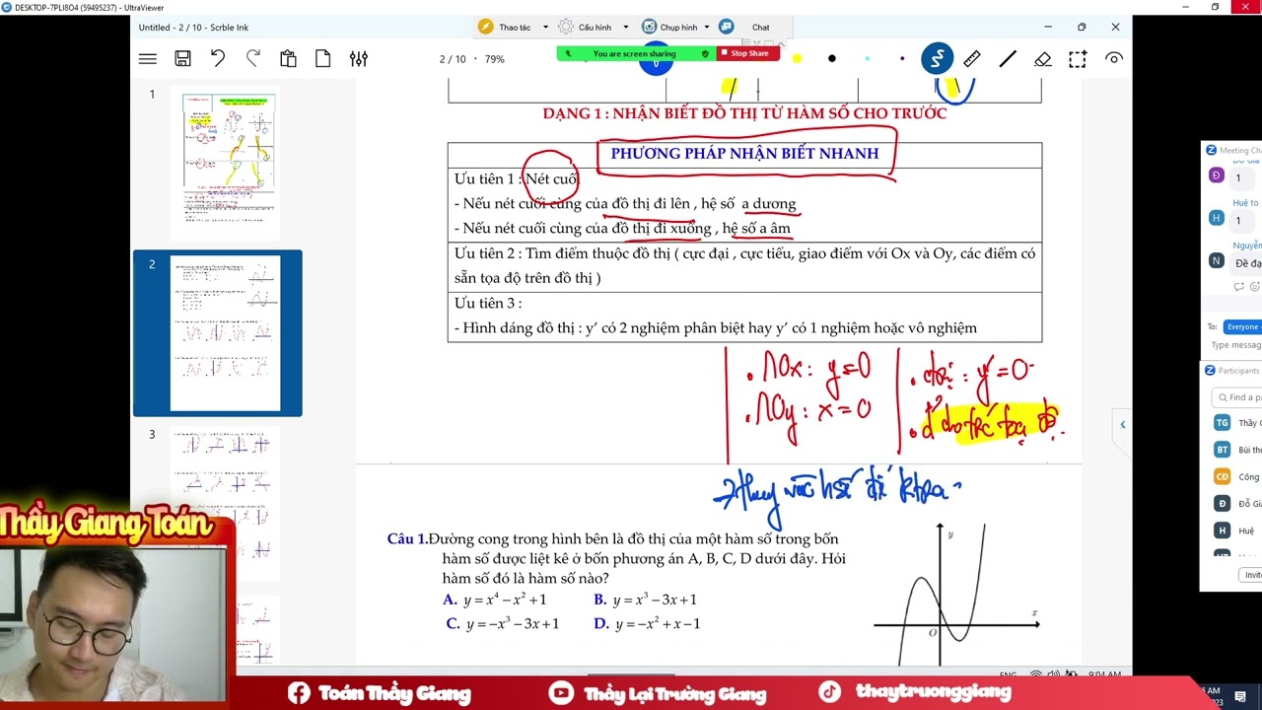
Task: Click the save floppy disk icon
Action: (x=182, y=59)
